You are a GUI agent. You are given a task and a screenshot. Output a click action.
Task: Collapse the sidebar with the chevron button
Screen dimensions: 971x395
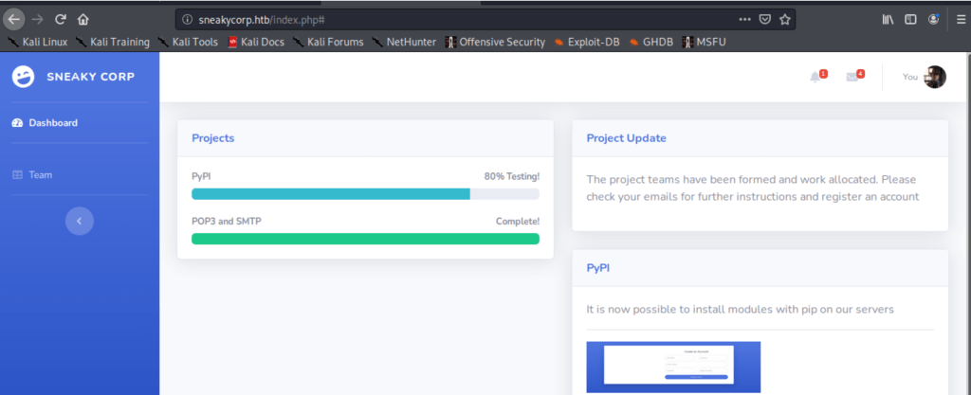click(80, 221)
